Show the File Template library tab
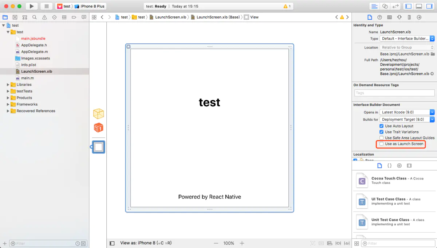437x248 pixels. (379, 166)
